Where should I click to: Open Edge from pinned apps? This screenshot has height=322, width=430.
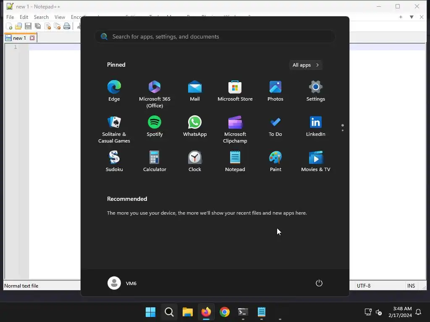(114, 91)
